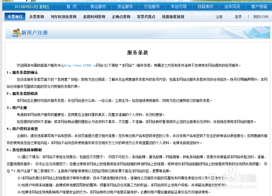272x196 pixels.
Task: Click the 新用户注册 heading text
Action: [x=34, y=33]
